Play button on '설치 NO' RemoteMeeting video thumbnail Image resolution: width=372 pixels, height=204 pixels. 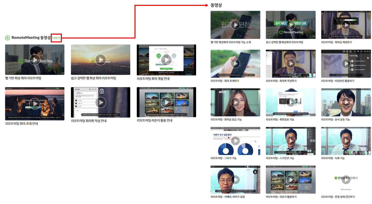point(291,25)
